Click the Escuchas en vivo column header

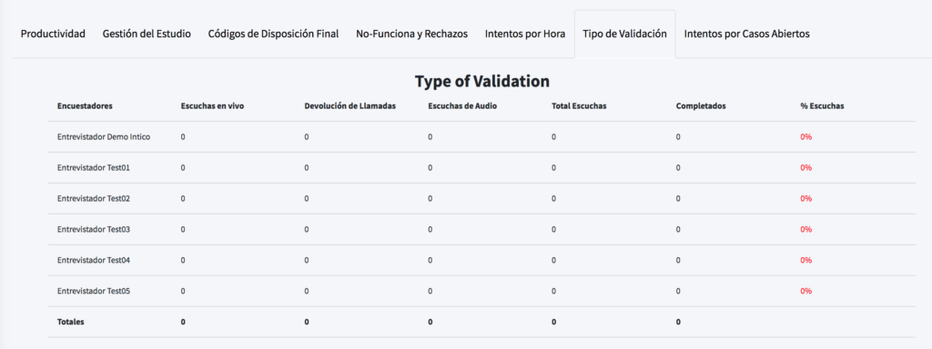212,106
